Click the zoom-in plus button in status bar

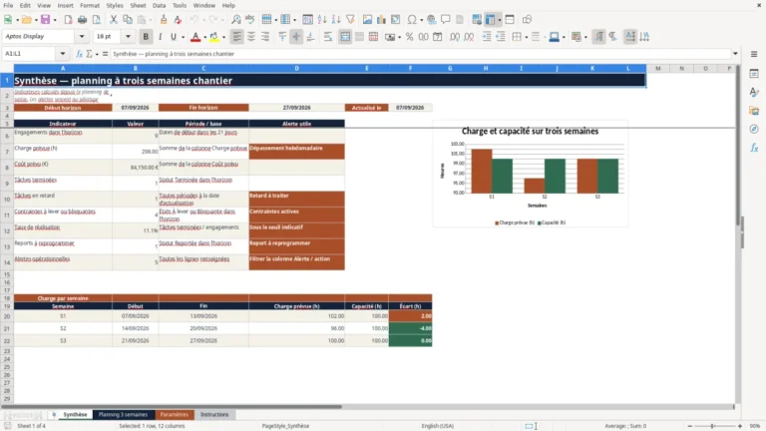click(740, 426)
